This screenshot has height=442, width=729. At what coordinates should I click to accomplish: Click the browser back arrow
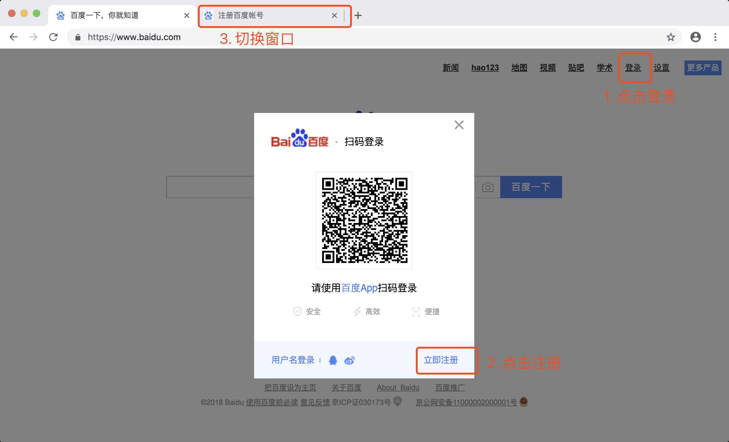pyautogui.click(x=14, y=37)
